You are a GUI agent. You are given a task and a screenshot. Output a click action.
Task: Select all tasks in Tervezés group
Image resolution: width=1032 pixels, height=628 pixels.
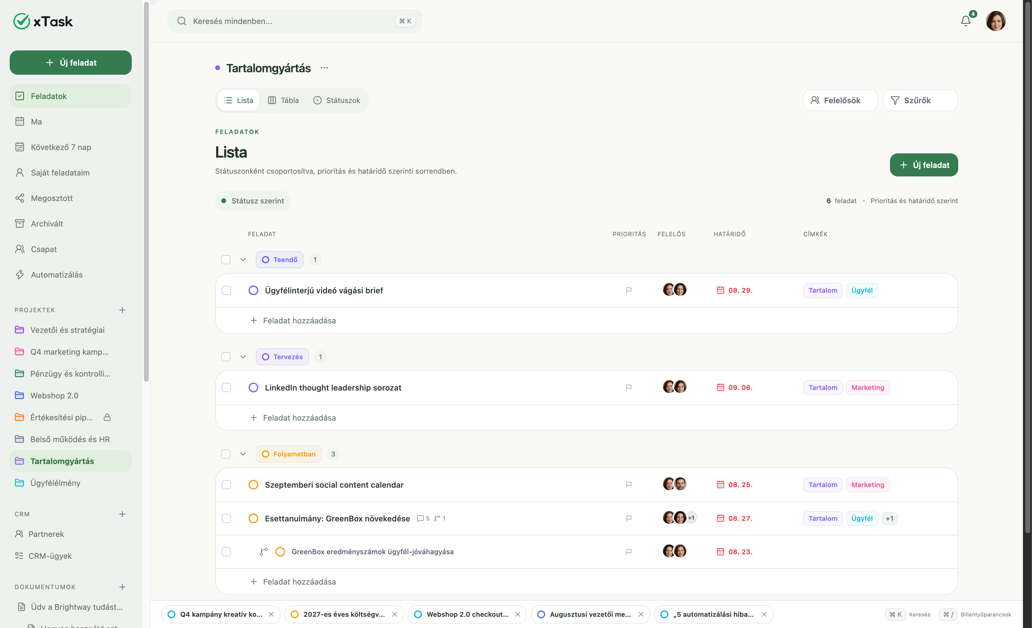(226, 357)
